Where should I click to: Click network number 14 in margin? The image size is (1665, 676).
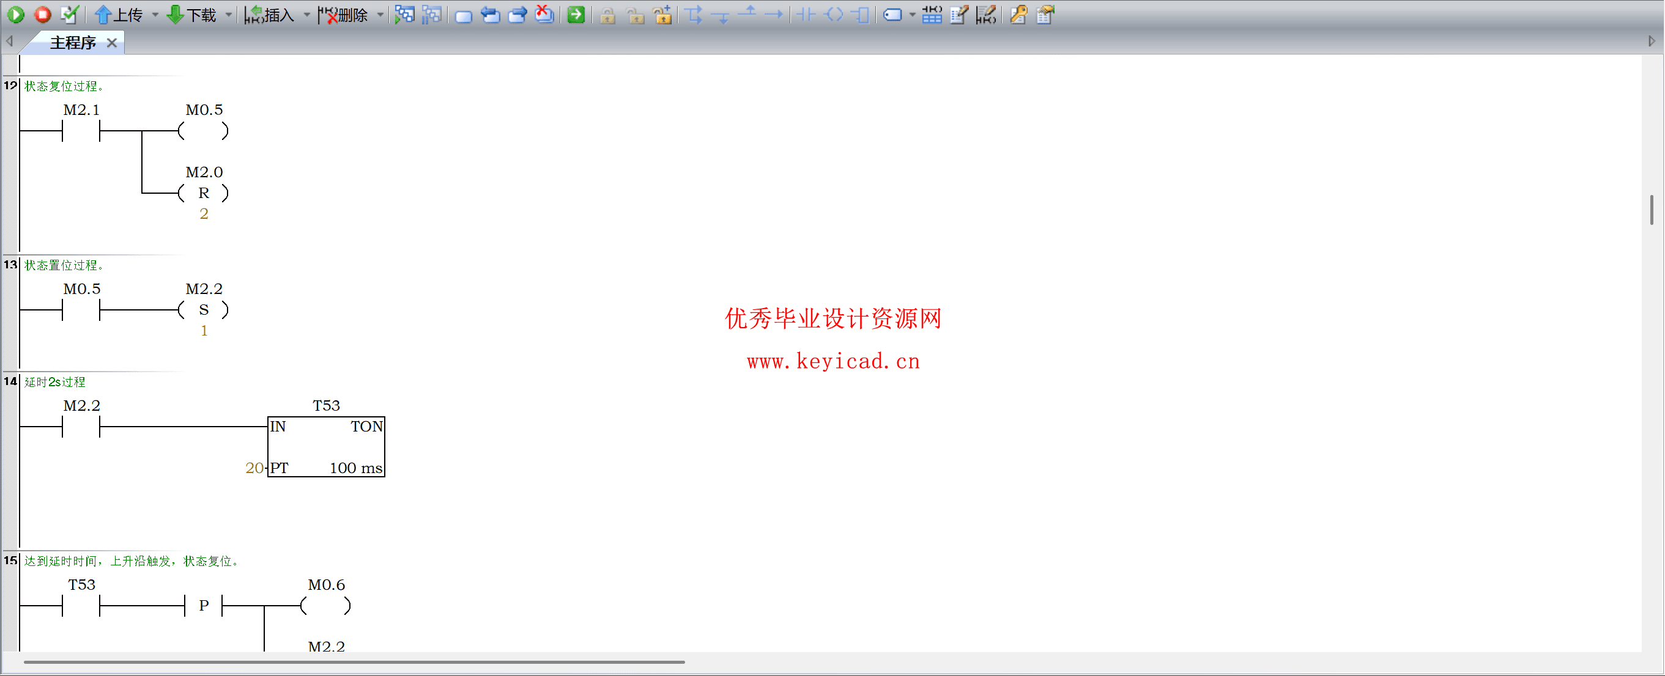pyautogui.click(x=10, y=381)
